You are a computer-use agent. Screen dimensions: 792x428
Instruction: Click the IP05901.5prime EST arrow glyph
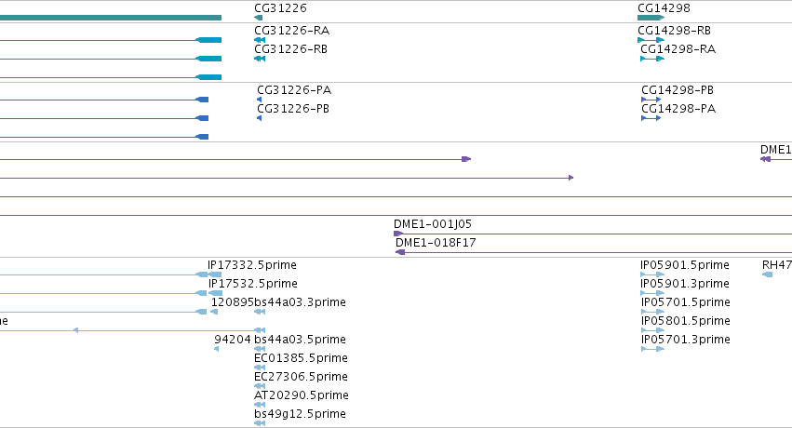[652, 274]
